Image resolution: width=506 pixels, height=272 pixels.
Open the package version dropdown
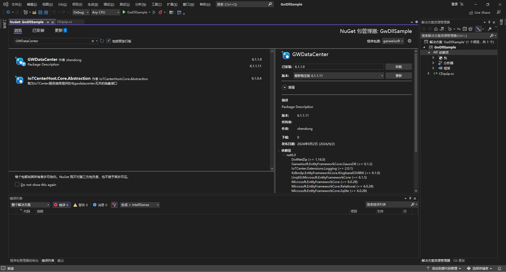coord(338,76)
